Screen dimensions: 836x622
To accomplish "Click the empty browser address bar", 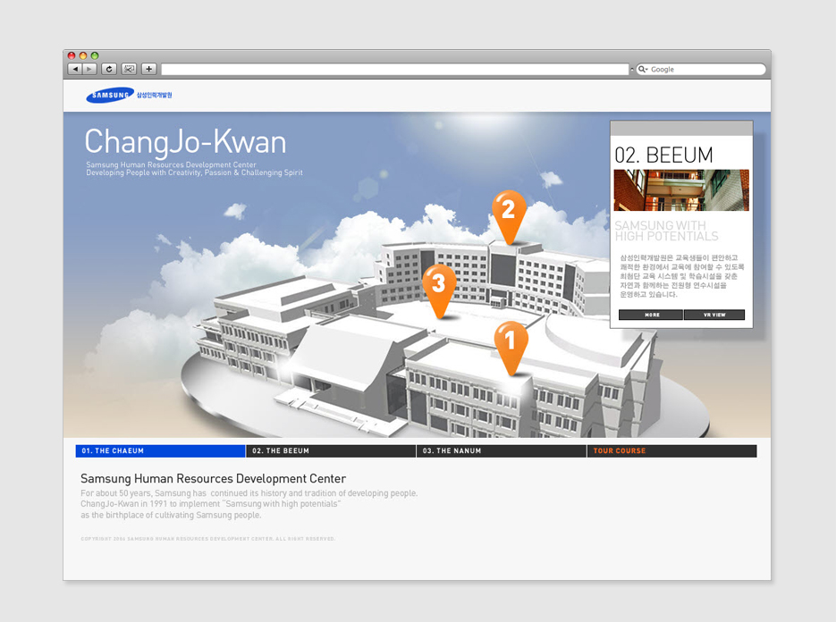I will coord(395,70).
